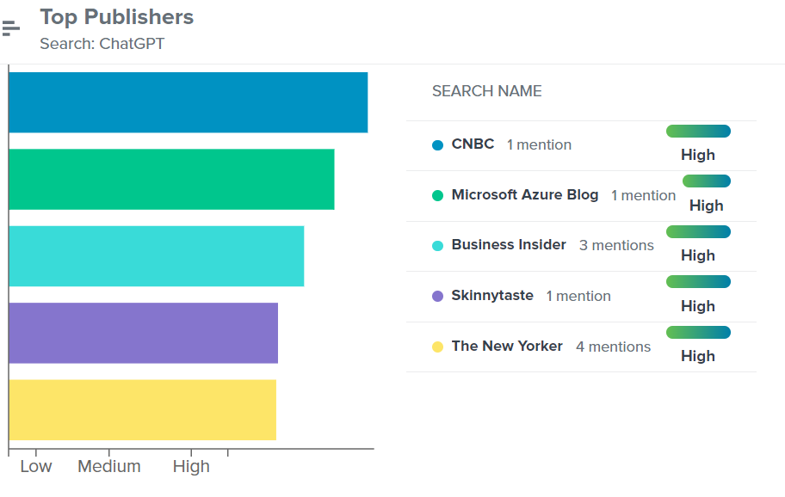Viewport: 785px width, 497px height.
Task: Open the CNBC publisher link
Action: 473,144
